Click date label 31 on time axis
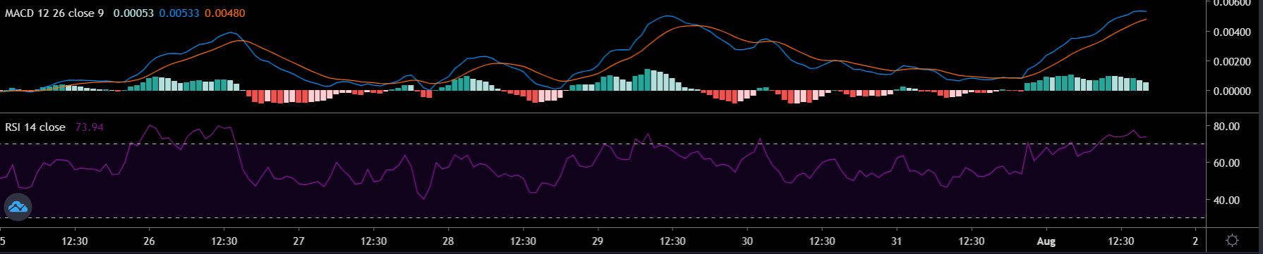Screen dimensions: 1263x254 pyautogui.click(x=897, y=241)
